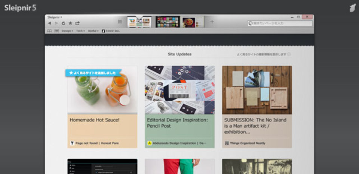Click the feather logo at top right
This screenshot has width=359, height=174.
(353, 8)
